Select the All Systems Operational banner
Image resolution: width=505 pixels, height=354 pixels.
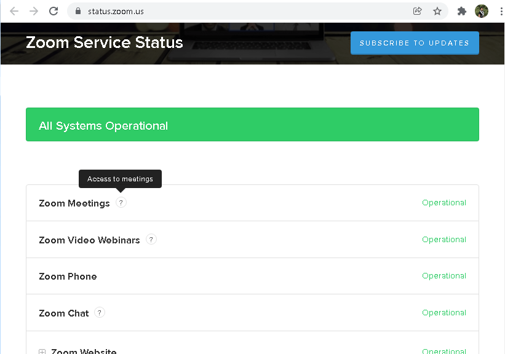[x=252, y=125]
